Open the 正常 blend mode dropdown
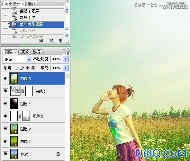This screenshot has width=190, height=161. tap(17, 59)
